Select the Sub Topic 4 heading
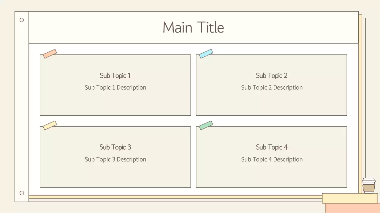Image resolution: width=380 pixels, height=213 pixels. (x=272, y=147)
